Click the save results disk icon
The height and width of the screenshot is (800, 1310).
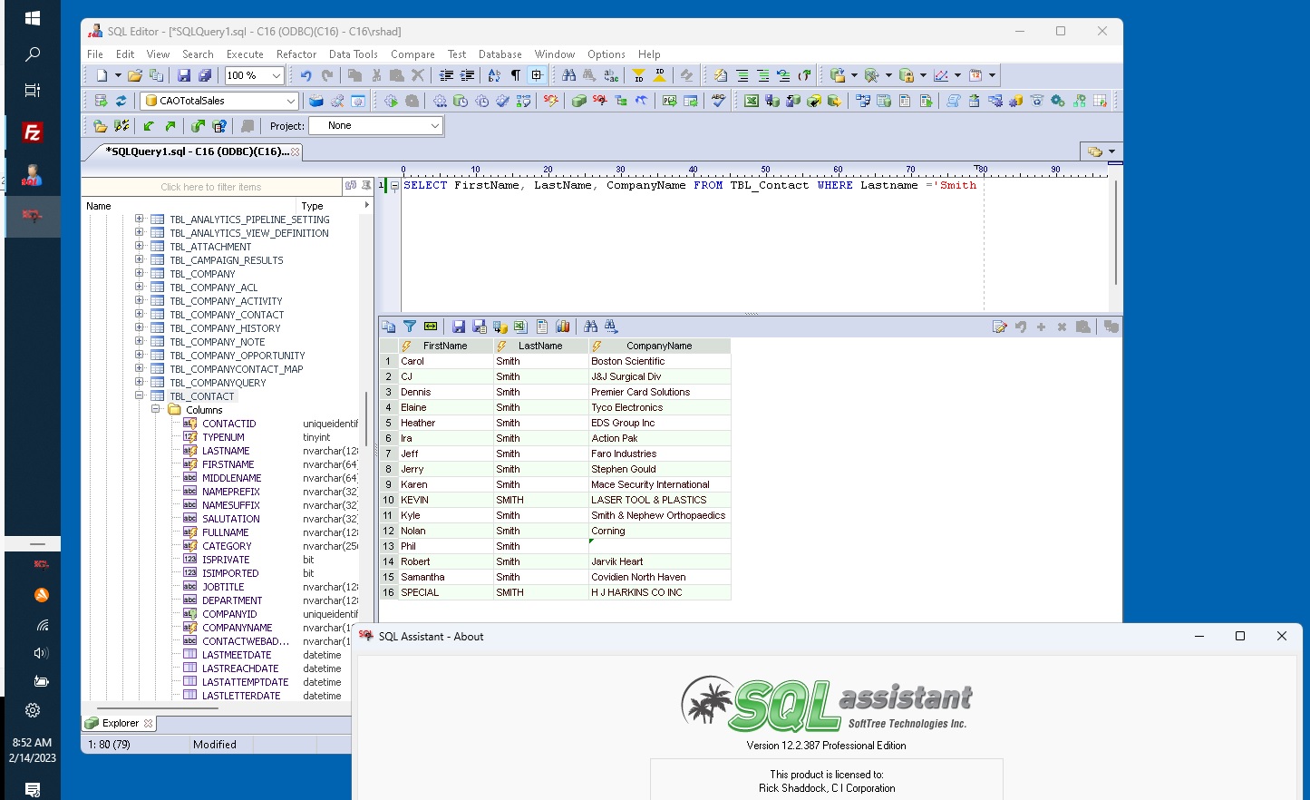pyautogui.click(x=459, y=327)
